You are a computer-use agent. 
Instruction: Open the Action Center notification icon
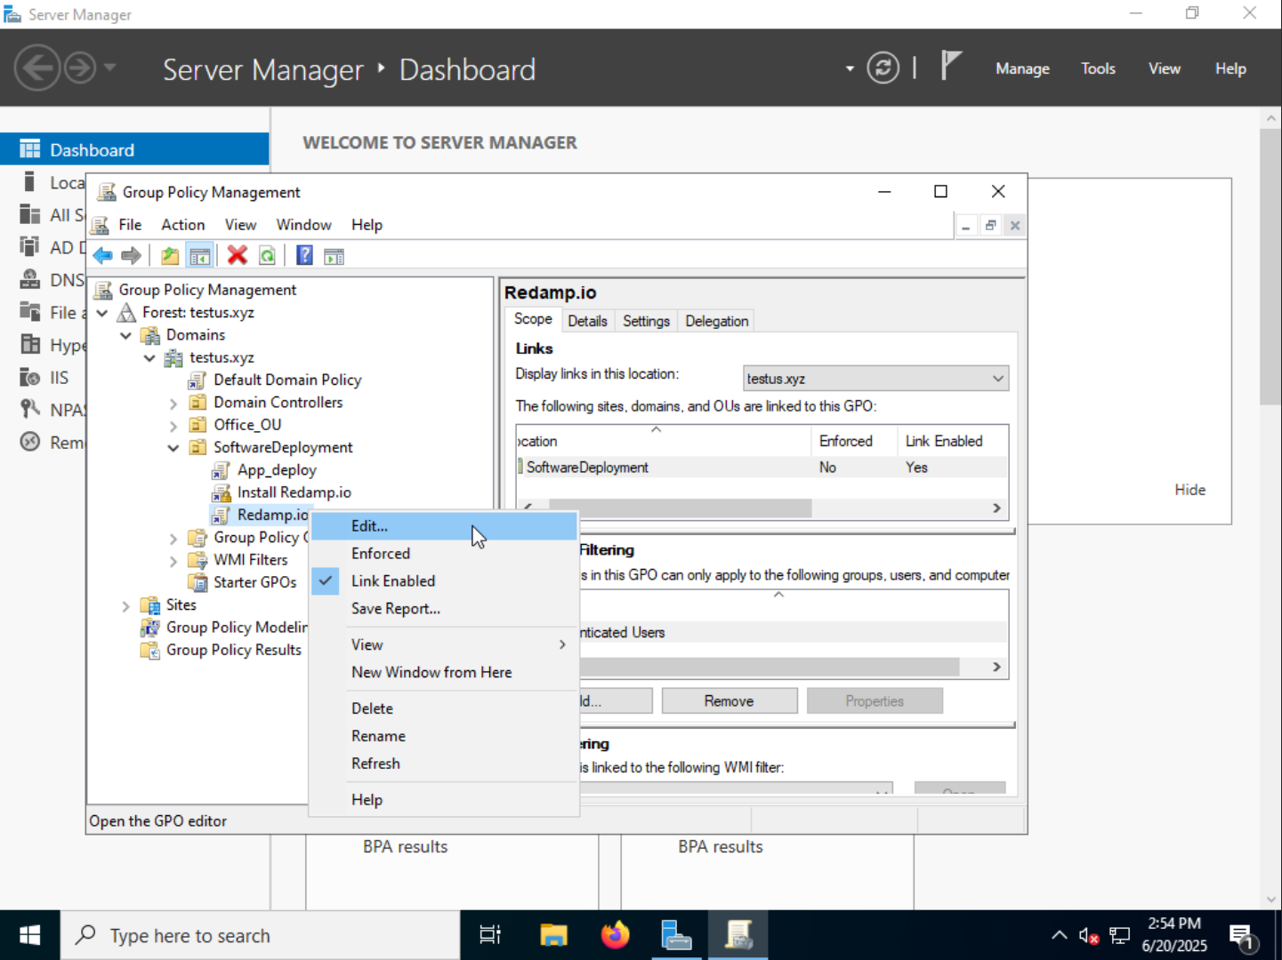pyautogui.click(x=1242, y=935)
